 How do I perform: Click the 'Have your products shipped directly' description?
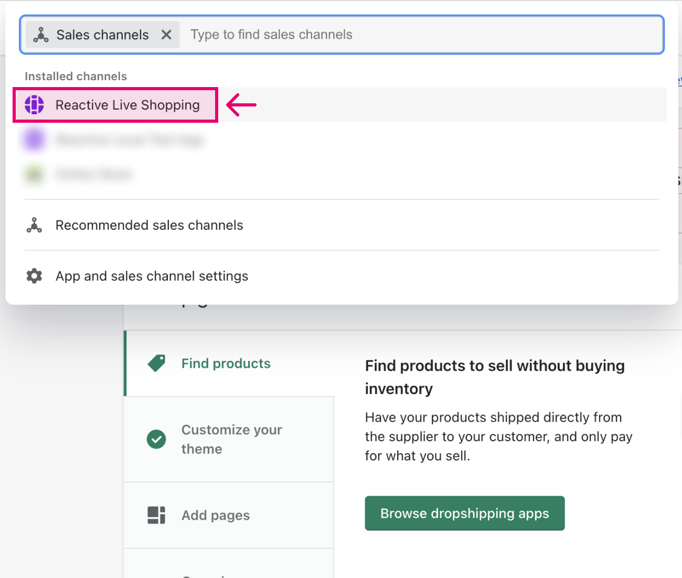tap(499, 436)
